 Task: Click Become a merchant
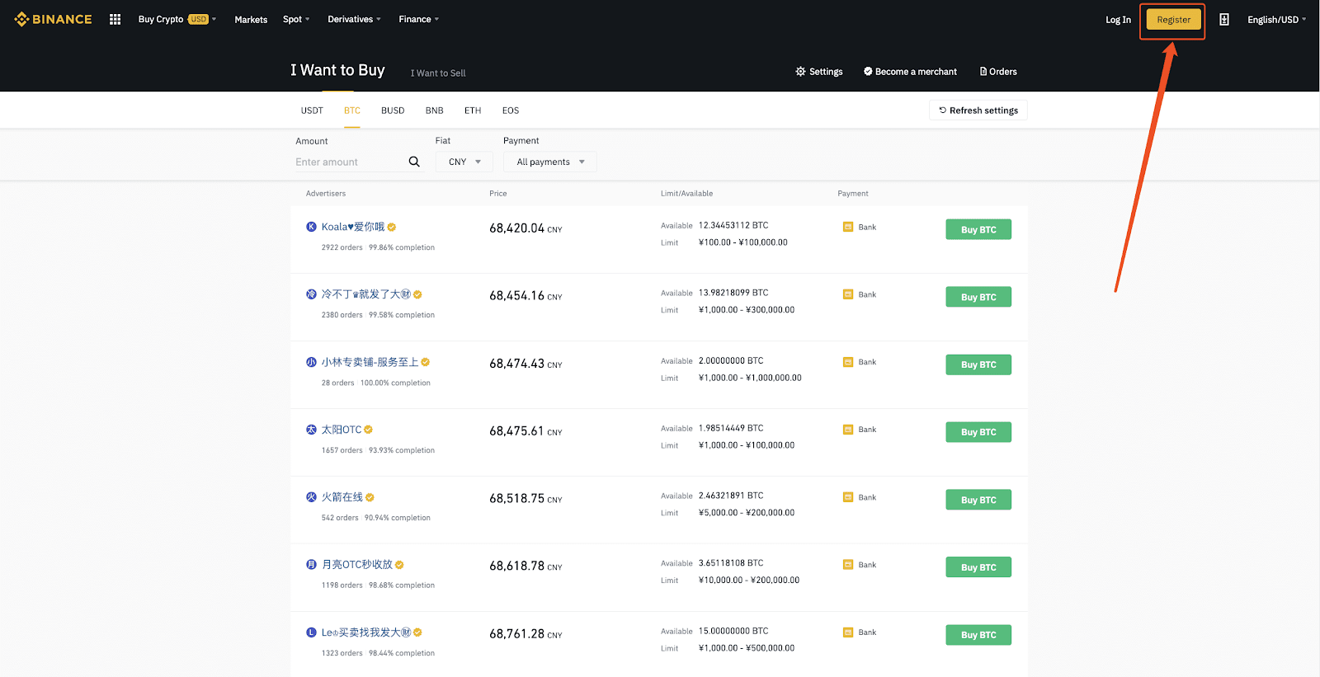click(910, 72)
